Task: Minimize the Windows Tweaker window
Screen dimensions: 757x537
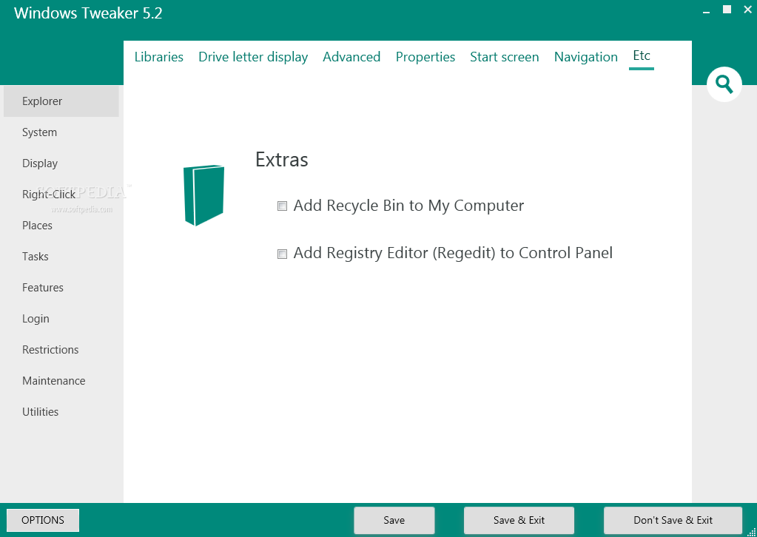Action: [707, 10]
